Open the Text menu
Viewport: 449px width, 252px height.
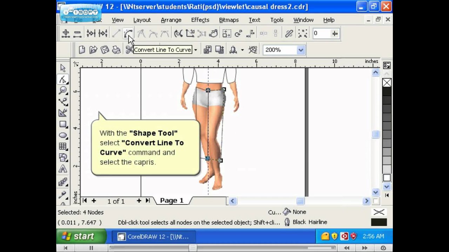pyautogui.click(x=254, y=20)
